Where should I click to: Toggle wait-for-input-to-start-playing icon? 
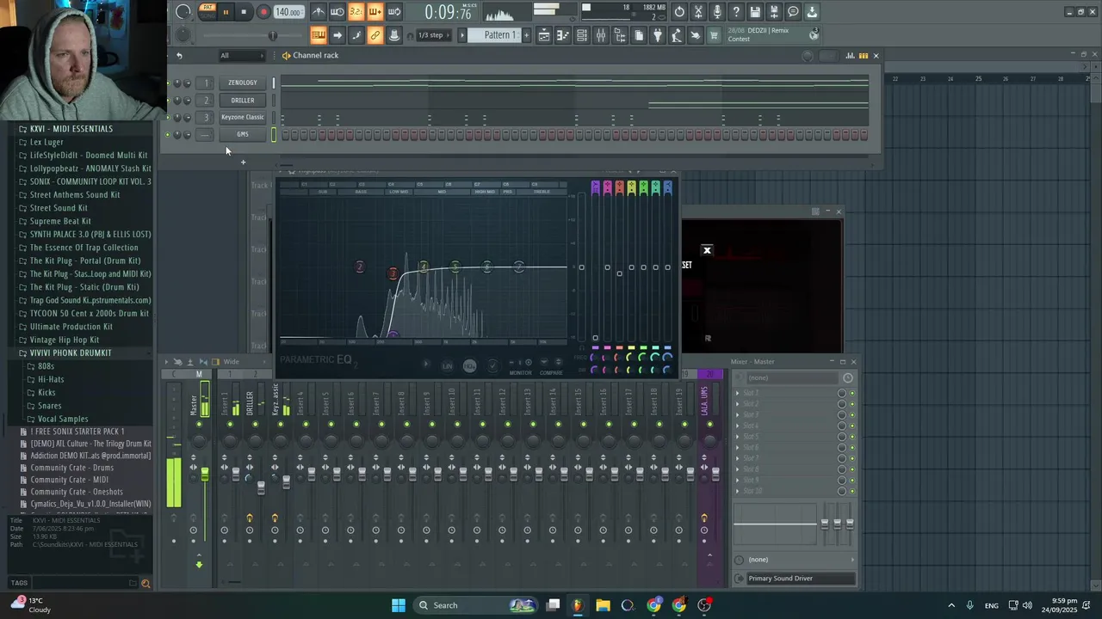coord(337,12)
